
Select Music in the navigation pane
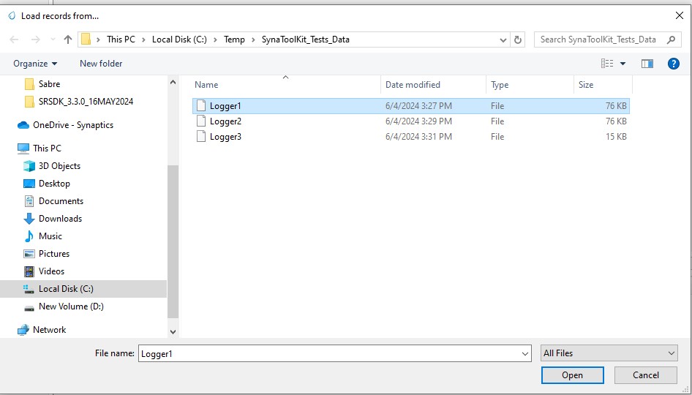[50, 236]
